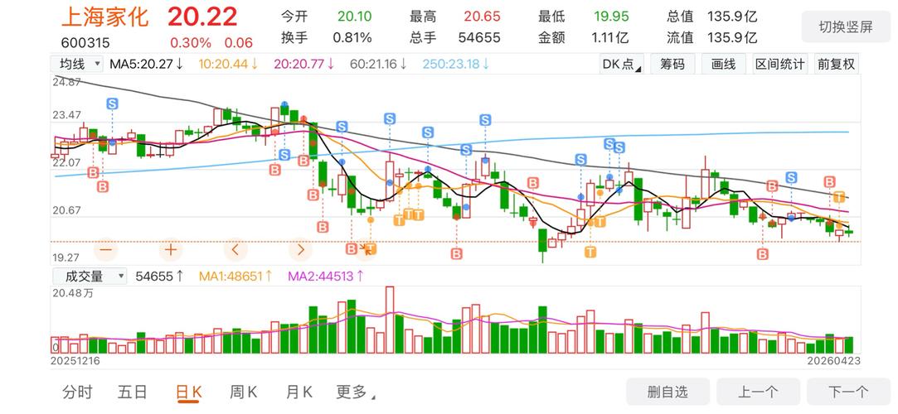Image resolution: width=898 pixels, height=414 pixels.
Task: Click the 250:23.18 moving average label
Action: [x=456, y=64]
